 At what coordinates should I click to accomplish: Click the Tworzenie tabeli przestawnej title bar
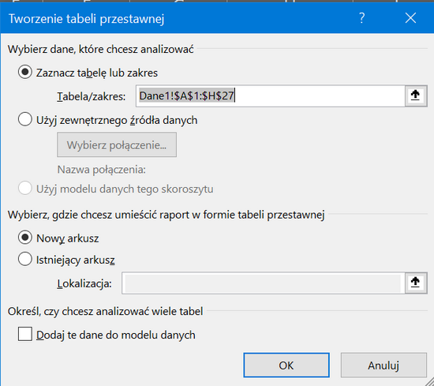[177, 18]
